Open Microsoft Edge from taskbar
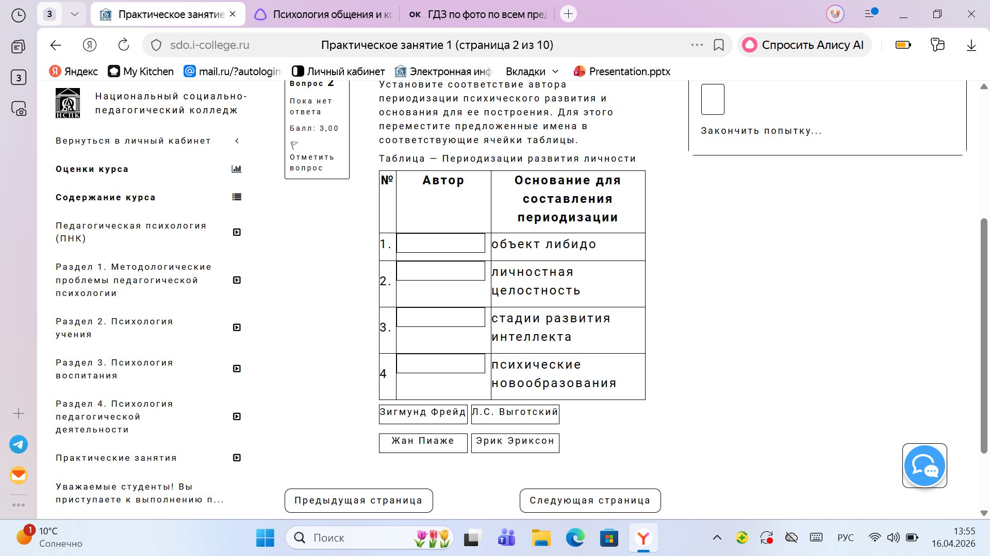 coord(575,538)
